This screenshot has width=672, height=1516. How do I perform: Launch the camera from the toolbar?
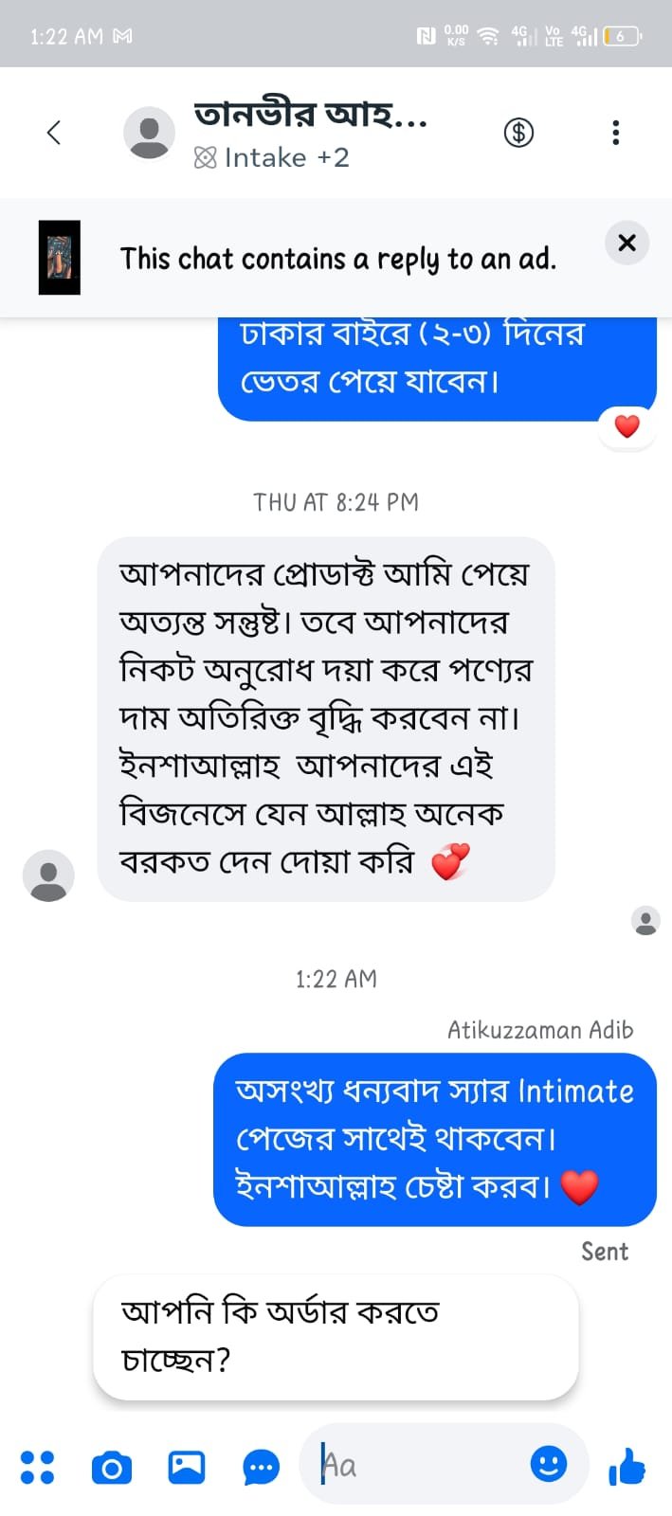[x=112, y=1468]
